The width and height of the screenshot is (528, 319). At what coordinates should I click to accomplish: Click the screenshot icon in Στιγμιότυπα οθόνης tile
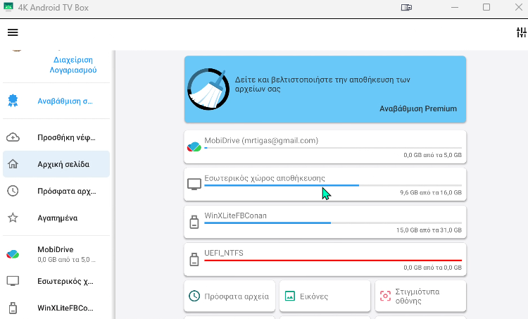[x=385, y=296]
